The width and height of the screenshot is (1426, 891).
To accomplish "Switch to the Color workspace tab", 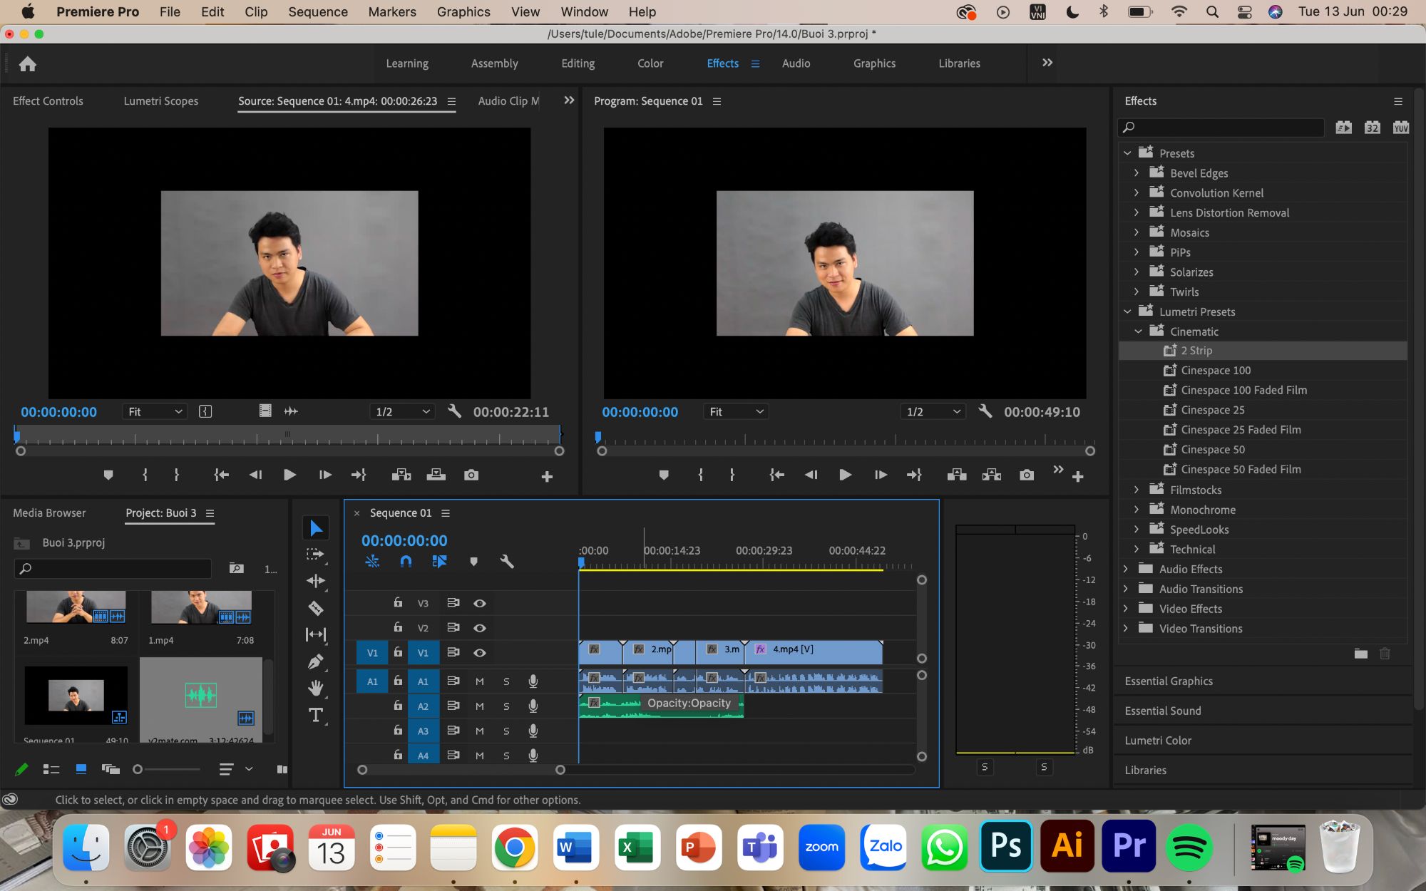I will pyautogui.click(x=650, y=63).
